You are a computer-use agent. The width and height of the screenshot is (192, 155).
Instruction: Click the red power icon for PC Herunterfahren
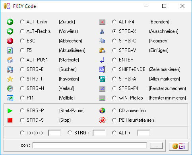102,120
